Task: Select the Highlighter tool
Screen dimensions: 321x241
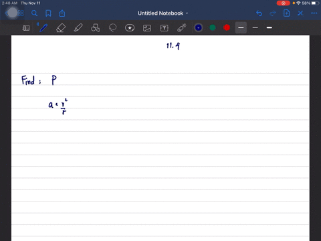Action: point(78,28)
